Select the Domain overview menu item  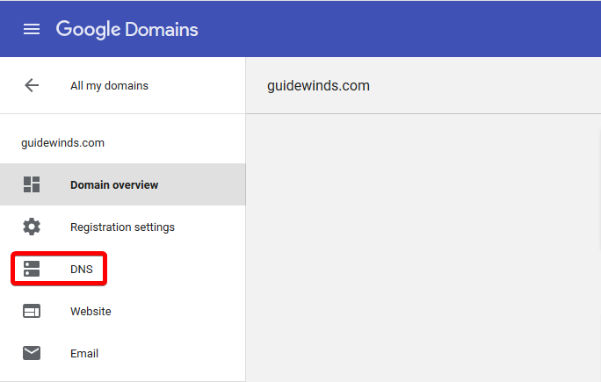tap(123, 184)
